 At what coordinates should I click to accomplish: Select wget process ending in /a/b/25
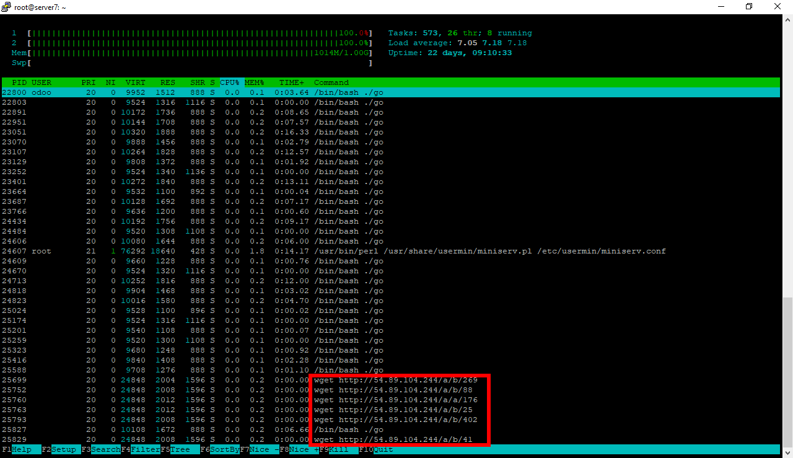pyautogui.click(x=390, y=410)
